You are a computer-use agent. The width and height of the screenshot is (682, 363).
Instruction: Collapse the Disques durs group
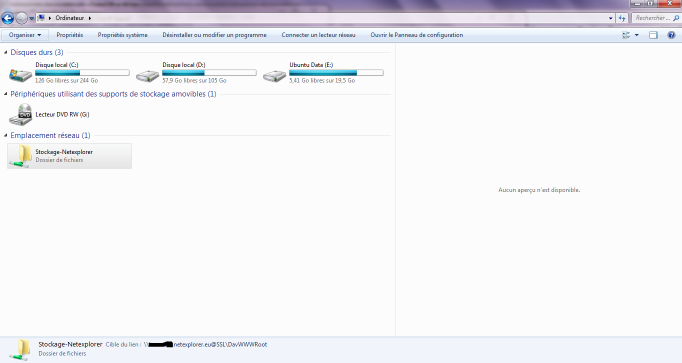tap(6, 52)
